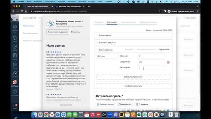Open the Tasks checkmark icon in sidebar
Screen dimensions: 211x119
tap(15, 47)
